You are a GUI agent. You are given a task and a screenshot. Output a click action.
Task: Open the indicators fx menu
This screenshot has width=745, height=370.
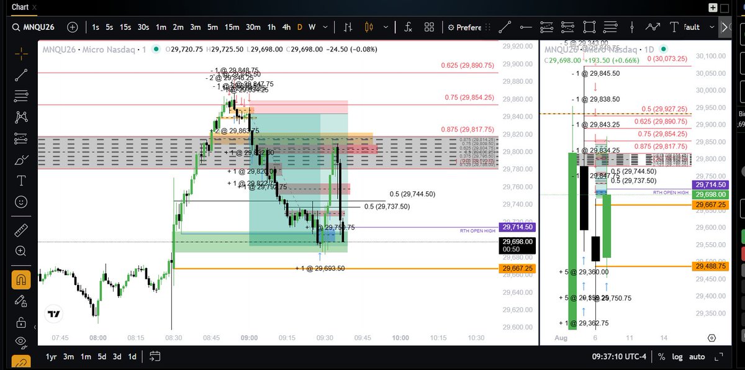(x=408, y=27)
